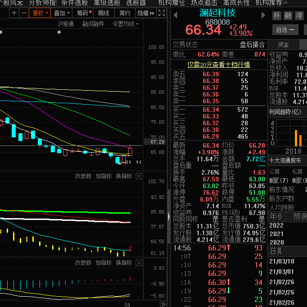Click 买一 price 66.34 row
307x307 pixels.
[219, 110]
